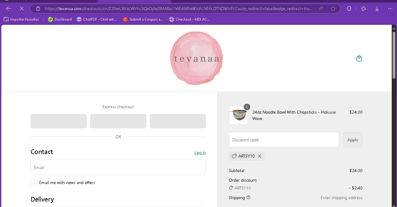397x207 pixels.
Task: Open browser Extensions puzzle icon
Action: [349, 9]
